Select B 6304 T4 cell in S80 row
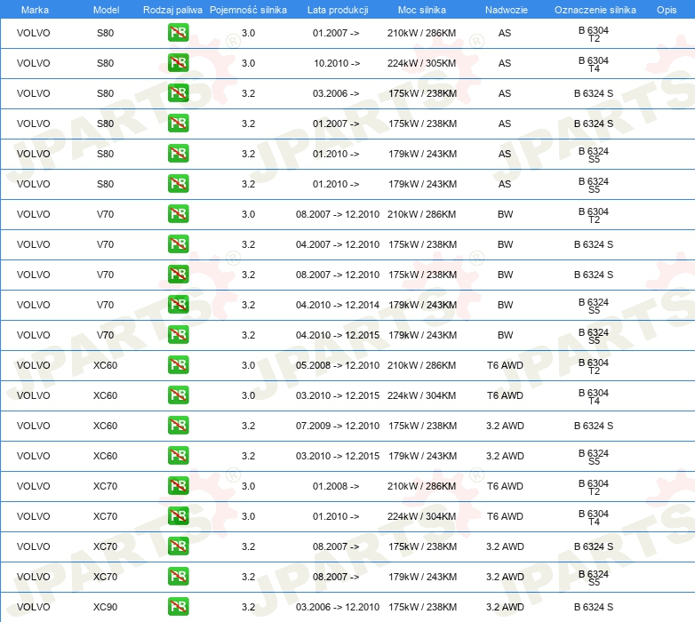Viewport: 695px width, 622px height. [594, 64]
